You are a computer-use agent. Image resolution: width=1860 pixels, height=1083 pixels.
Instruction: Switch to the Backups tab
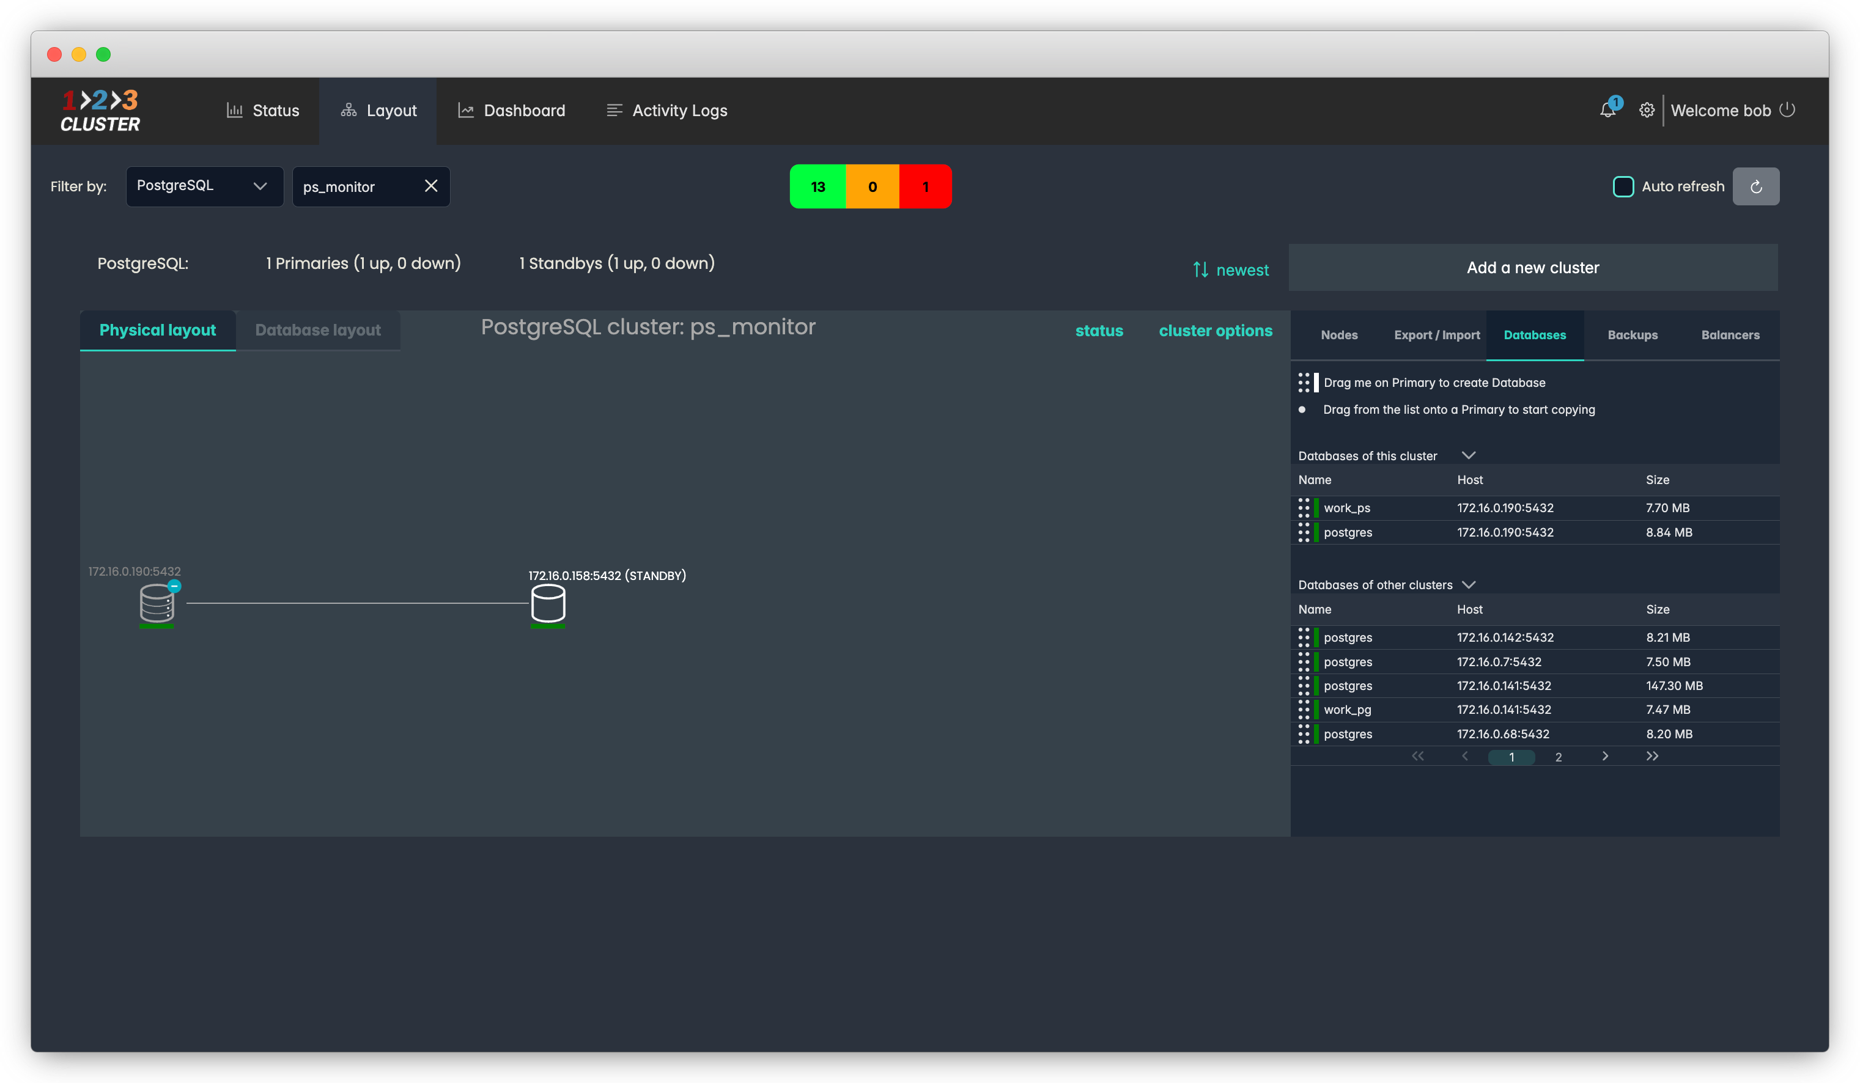(1632, 335)
